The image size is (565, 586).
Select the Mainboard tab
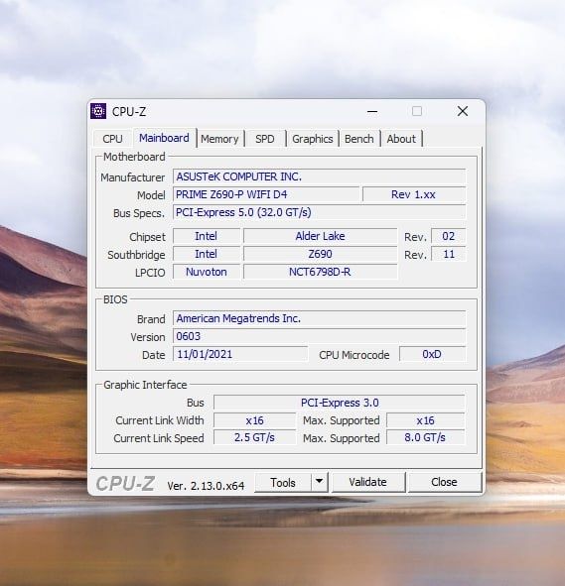[x=164, y=138]
